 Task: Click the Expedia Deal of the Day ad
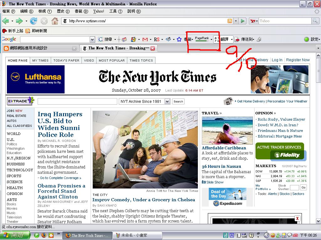(x=228, y=197)
